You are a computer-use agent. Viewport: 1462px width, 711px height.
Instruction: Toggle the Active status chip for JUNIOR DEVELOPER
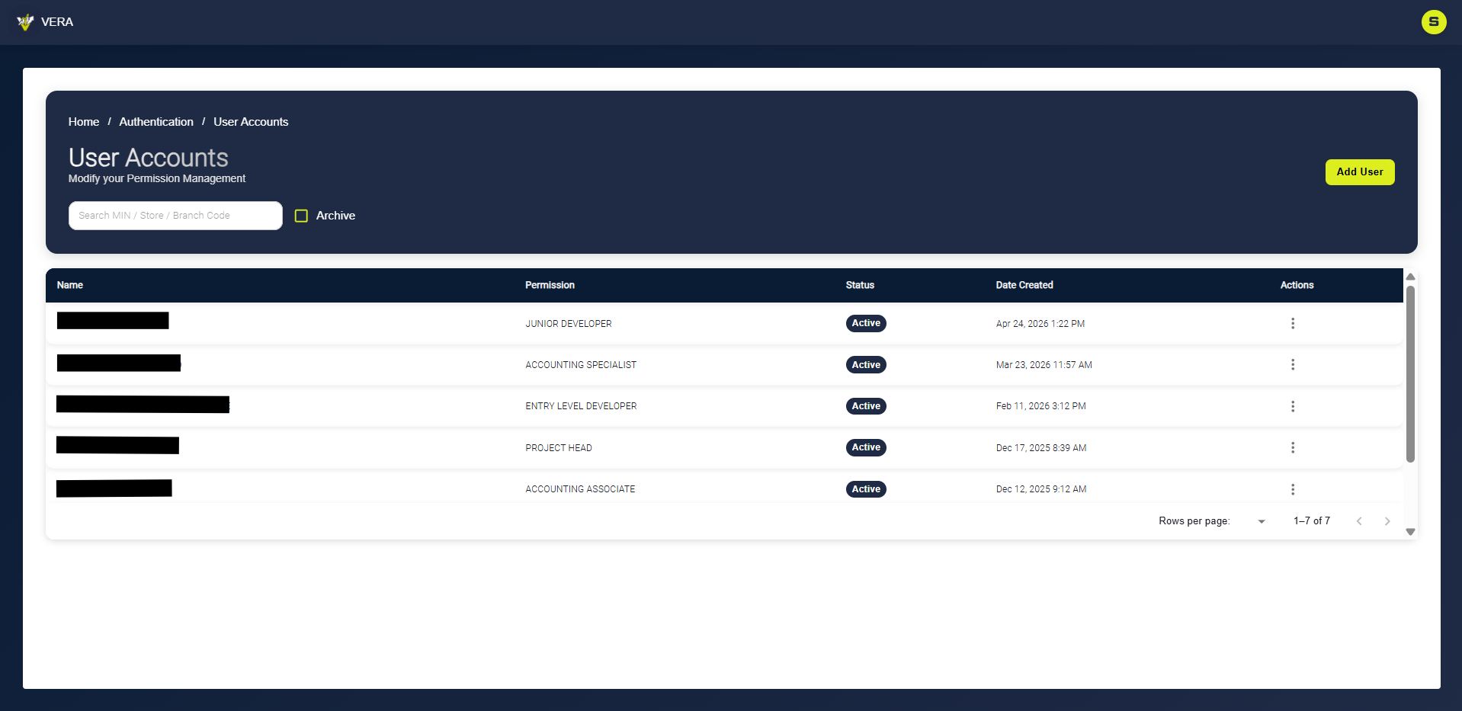click(866, 323)
